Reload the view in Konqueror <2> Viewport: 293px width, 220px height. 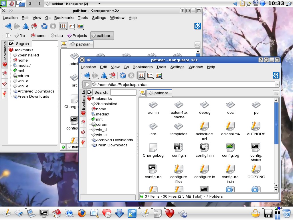pos(44,26)
